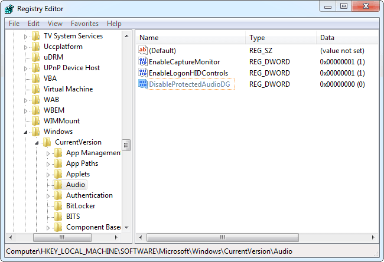Viewport: 384px width, 262px height.
Task: Collapse the Windows key
Action: (x=25, y=132)
